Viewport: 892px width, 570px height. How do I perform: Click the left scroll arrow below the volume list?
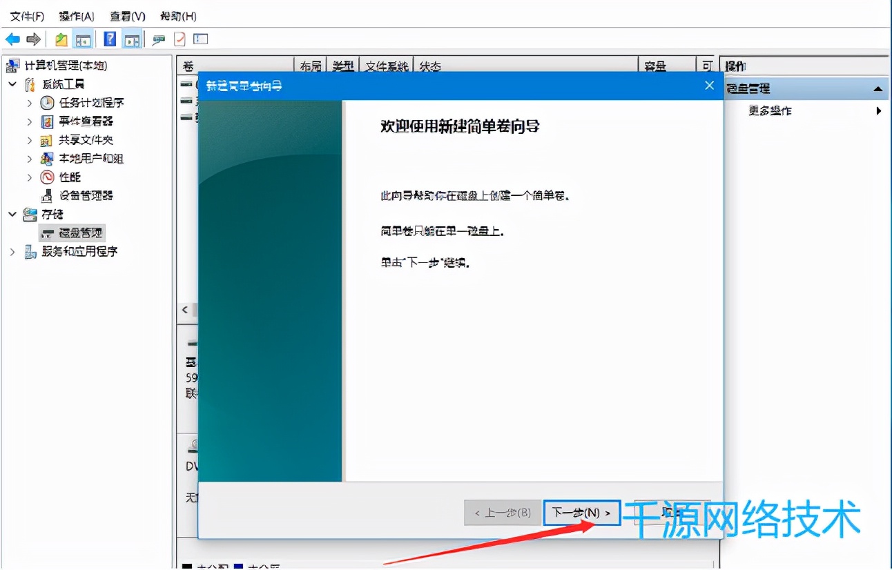(186, 310)
